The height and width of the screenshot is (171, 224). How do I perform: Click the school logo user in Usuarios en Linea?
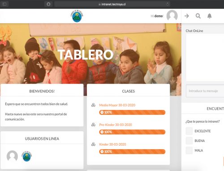(x=27, y=156)
